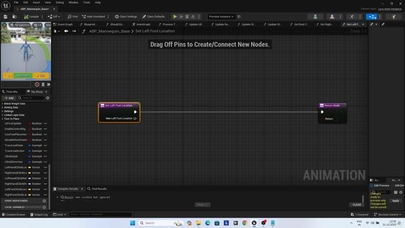The width and height of the screenshot is (405, 228).
Task: Click the frame skip button in toolbar
Action: click(182, 17)
